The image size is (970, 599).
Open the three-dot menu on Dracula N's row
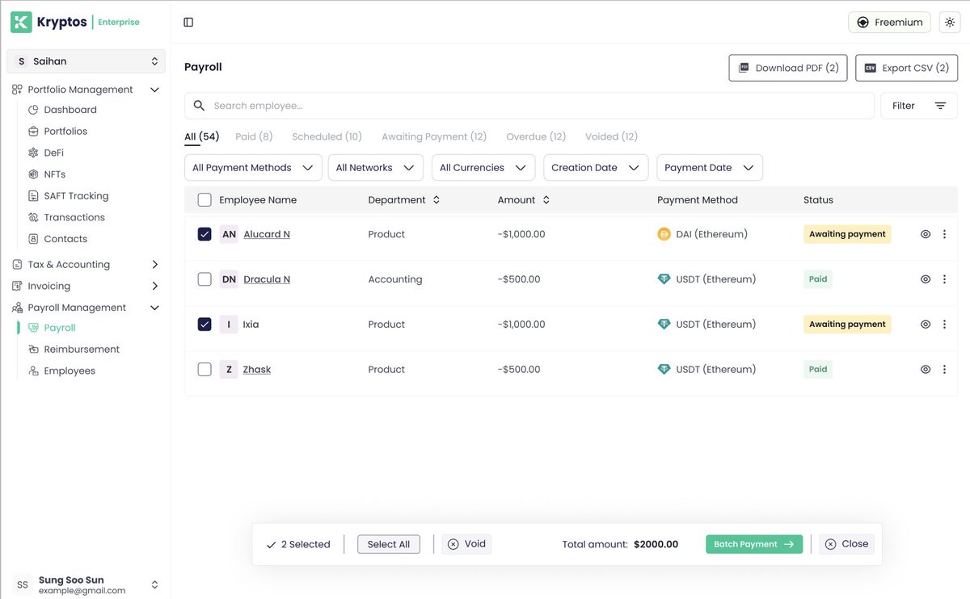pos(944,279)
